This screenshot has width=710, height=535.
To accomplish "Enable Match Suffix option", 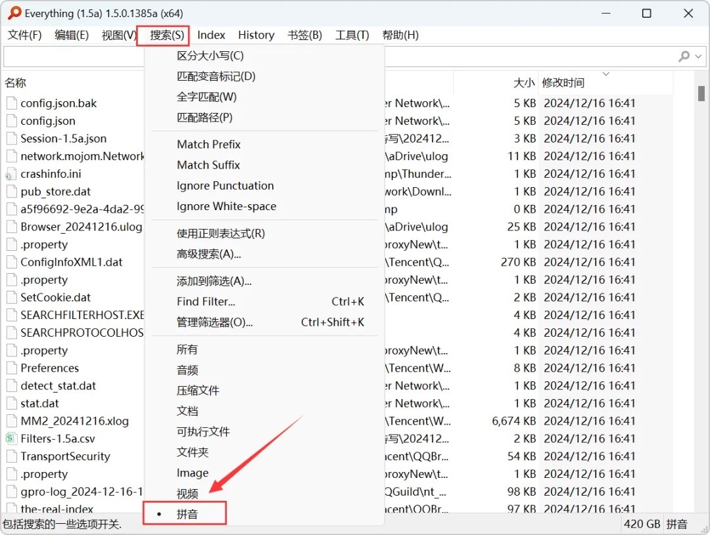I will point(265,165).
